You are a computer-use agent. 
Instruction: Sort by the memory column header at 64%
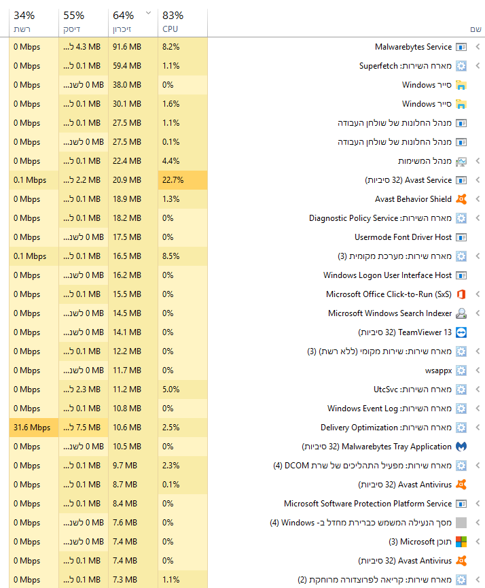click(x=132, y=22)
